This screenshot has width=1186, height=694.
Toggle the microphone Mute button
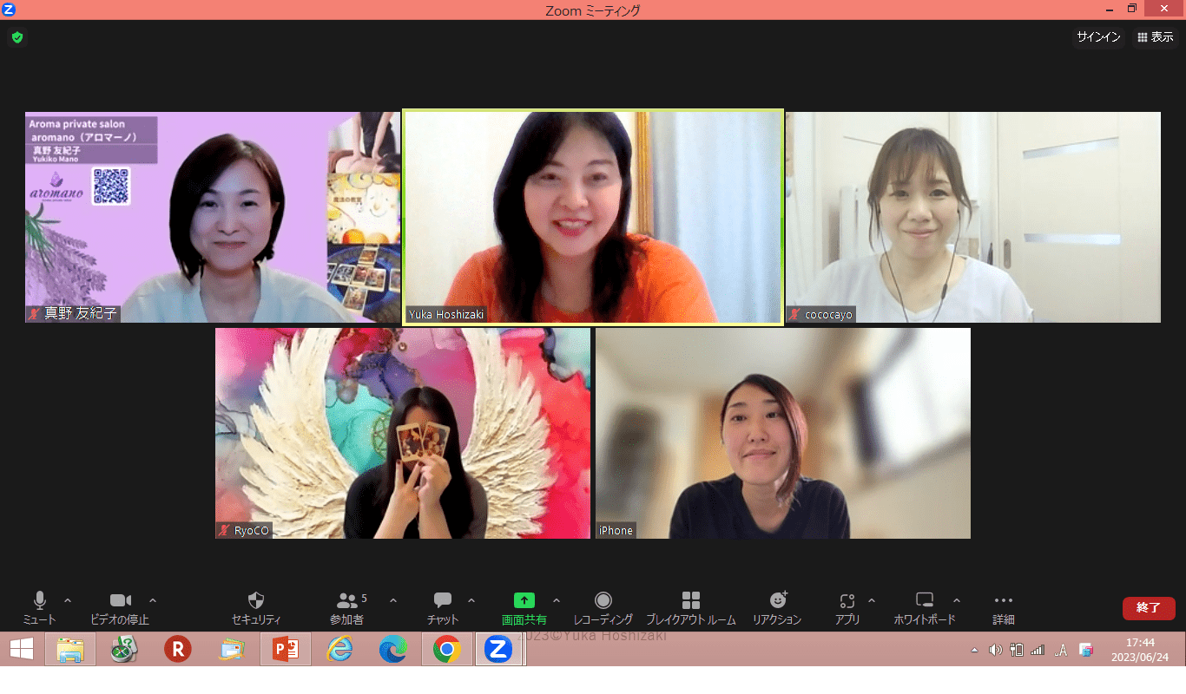coord(39,600)
